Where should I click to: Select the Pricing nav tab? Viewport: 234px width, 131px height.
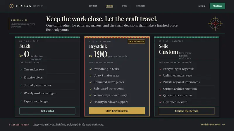point(109,6)
